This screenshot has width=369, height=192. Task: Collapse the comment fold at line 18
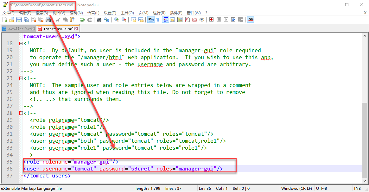[21, 43]
